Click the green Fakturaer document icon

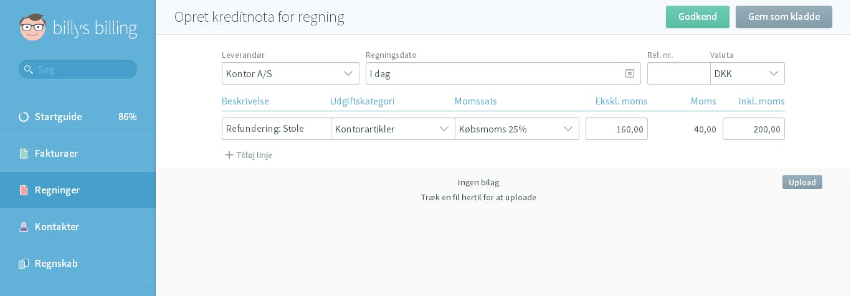point(24,154)
